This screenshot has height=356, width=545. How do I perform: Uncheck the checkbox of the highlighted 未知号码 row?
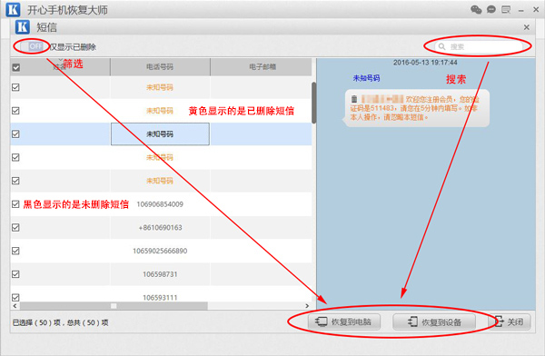15,133
